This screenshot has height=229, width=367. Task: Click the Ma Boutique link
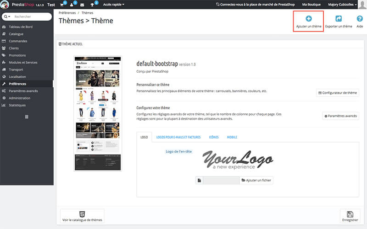pyautogui.click(x=311, y=5)
